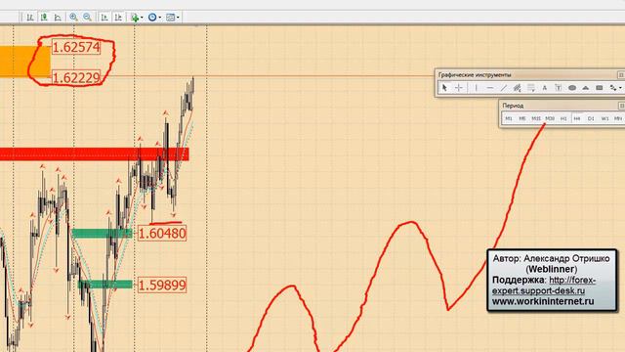Expand arrow next to indicators icon
Screen dimensions: 625x352
[142, 18]
